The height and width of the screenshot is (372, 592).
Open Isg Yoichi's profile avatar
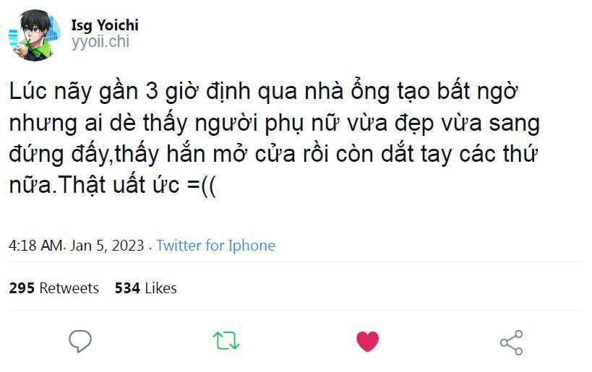35,35
